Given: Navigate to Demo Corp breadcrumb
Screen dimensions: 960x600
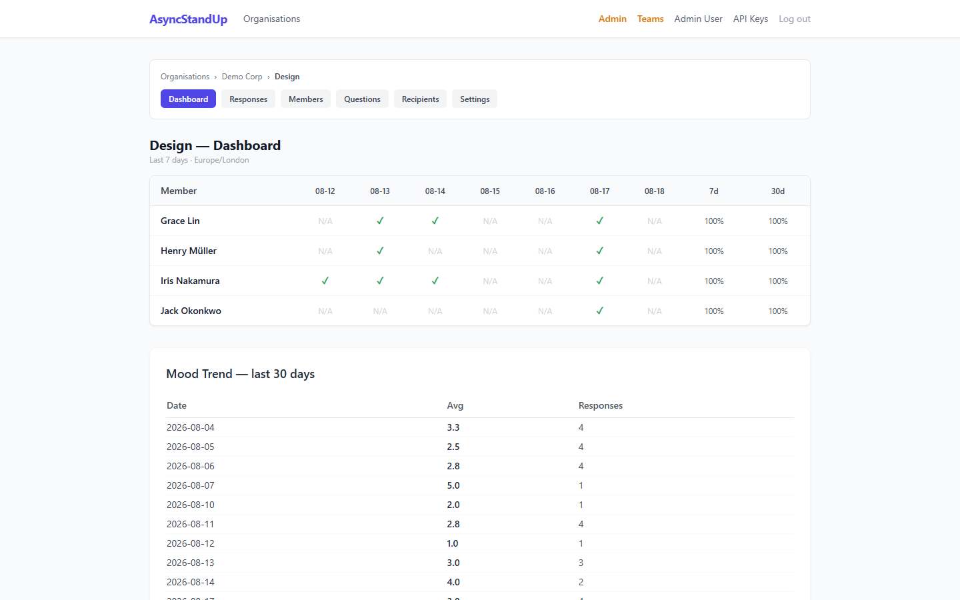Looking at the screenshot, I should pos(242,77).
